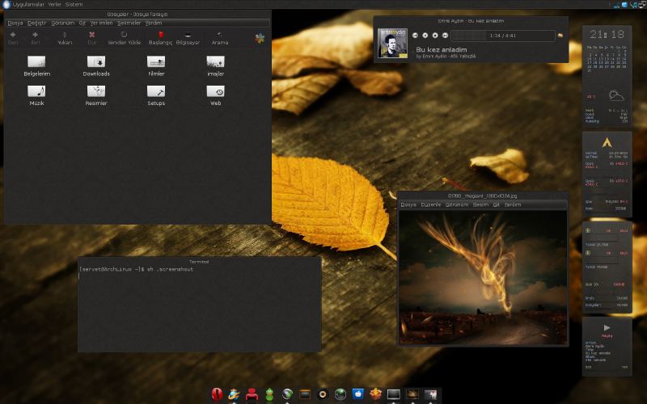Skip to next track in player
The width and height of the screenshot is (647, 404).
click(445, 36)
